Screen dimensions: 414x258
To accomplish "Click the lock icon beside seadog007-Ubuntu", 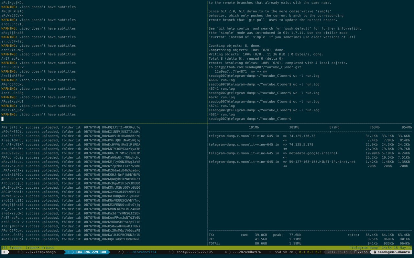I will [375, 252].
